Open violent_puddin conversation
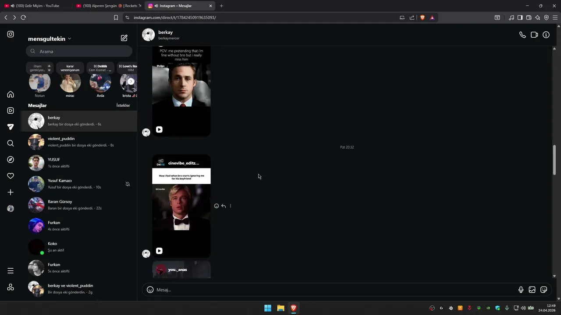This screenshot has height=315, width=561. (x=79, y=142)
